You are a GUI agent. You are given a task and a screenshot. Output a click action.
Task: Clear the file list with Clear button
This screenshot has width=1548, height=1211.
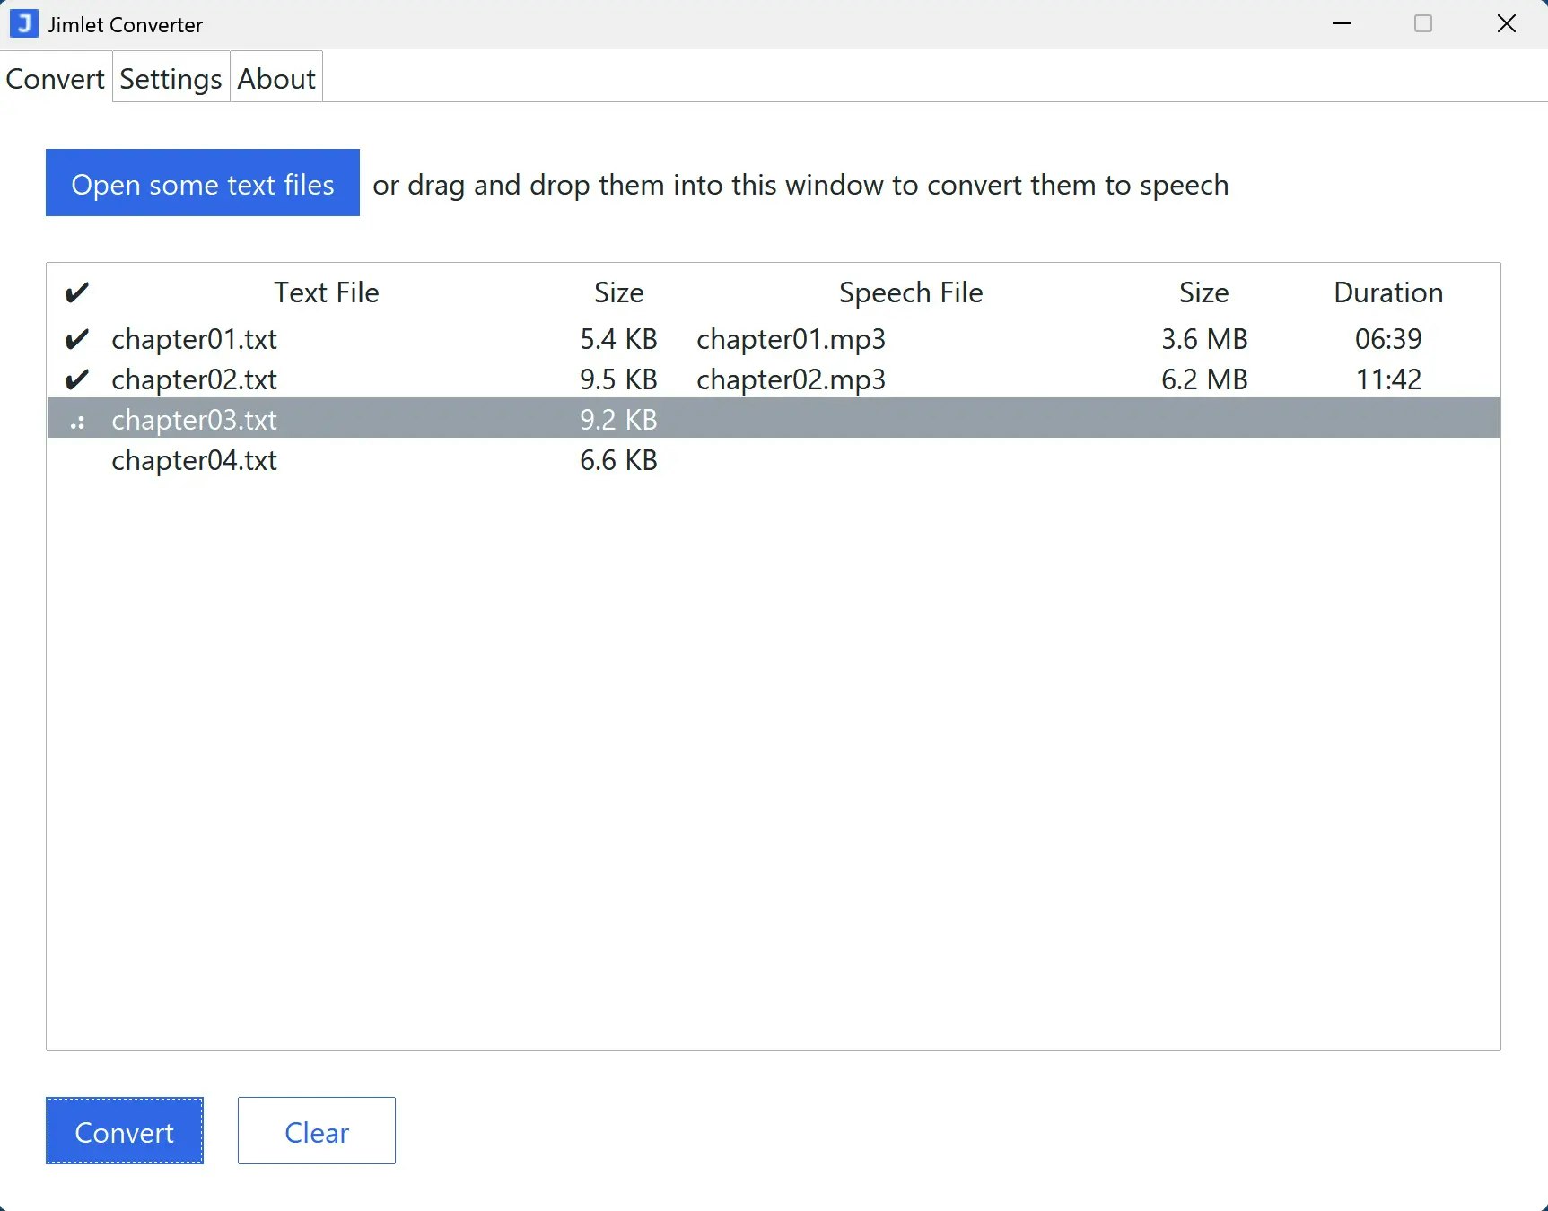(x=316, y=1131)
